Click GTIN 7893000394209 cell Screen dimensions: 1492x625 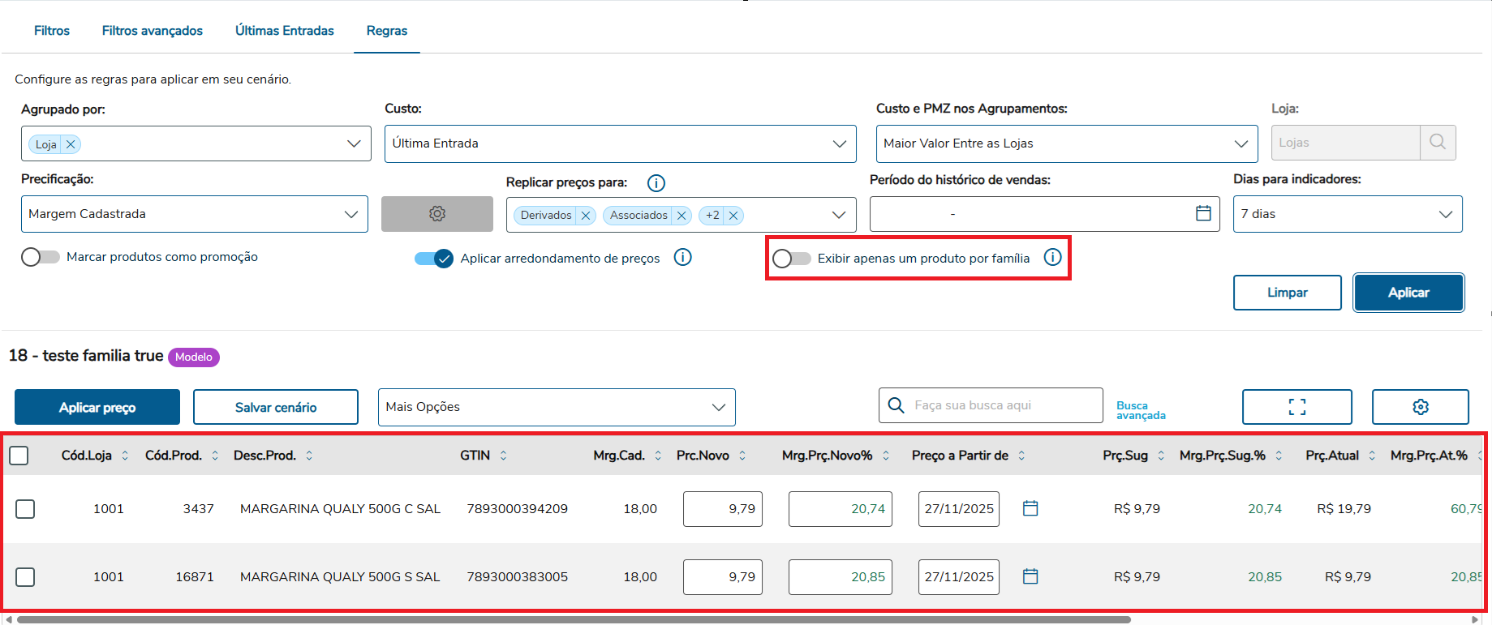[518, 509]
